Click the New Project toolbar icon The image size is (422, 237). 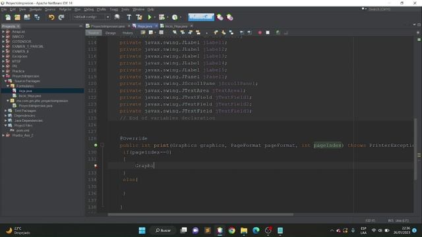point(18,17)
